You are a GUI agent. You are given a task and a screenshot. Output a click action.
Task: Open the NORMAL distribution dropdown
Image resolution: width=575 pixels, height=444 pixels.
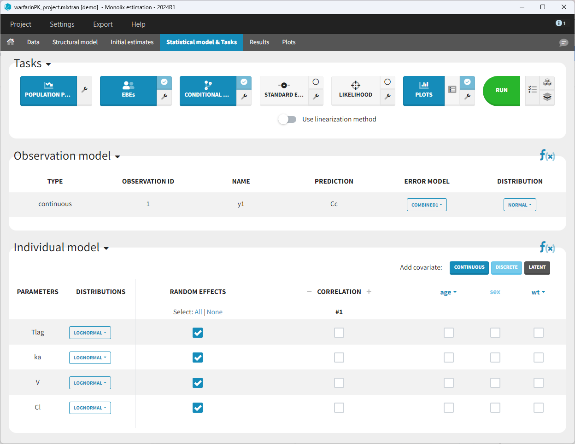pos(520,205)
